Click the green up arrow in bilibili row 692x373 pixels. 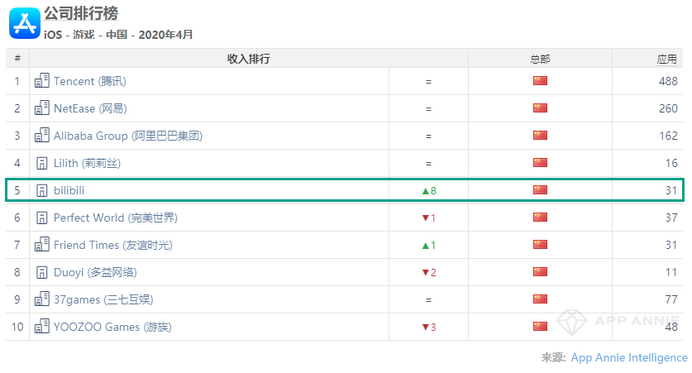[x=425, y=191]
